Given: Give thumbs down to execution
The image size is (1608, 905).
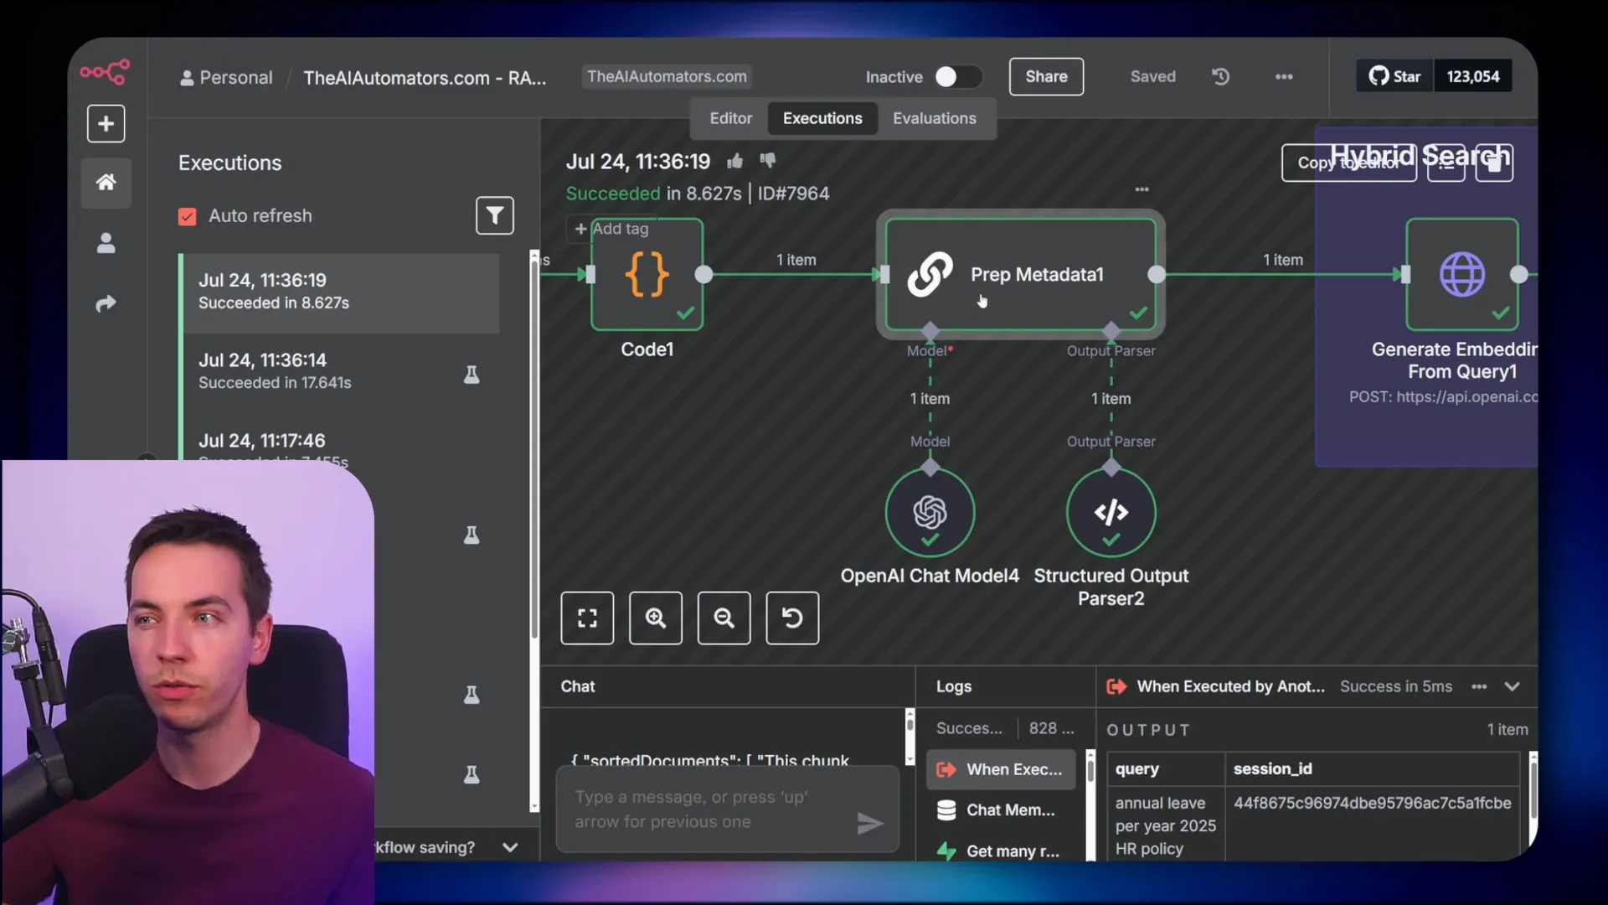Looking at the screenshot, I should click(767, 160).
